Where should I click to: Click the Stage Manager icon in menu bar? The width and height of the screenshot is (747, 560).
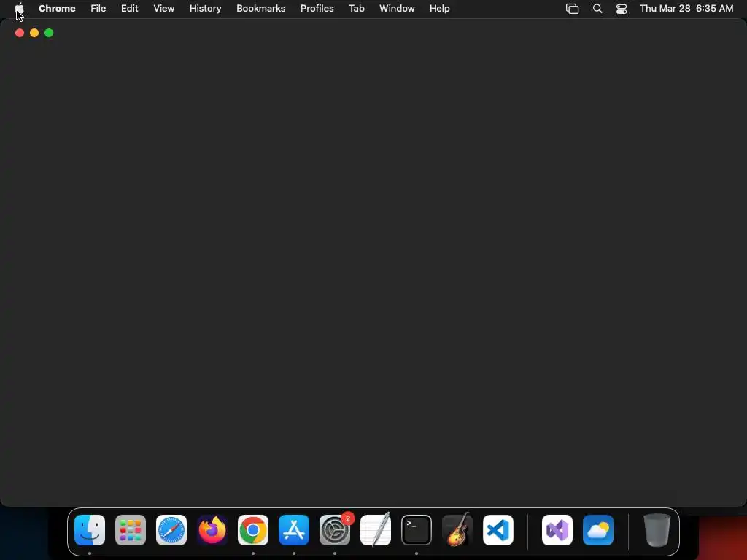(x=572, y=9)
